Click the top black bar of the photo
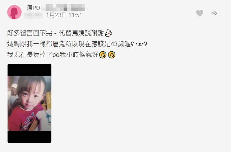Viewport: 231px width, 152px height. point(29,70)
